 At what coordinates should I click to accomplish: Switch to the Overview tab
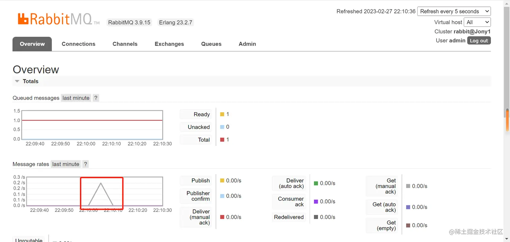point(32,44)
